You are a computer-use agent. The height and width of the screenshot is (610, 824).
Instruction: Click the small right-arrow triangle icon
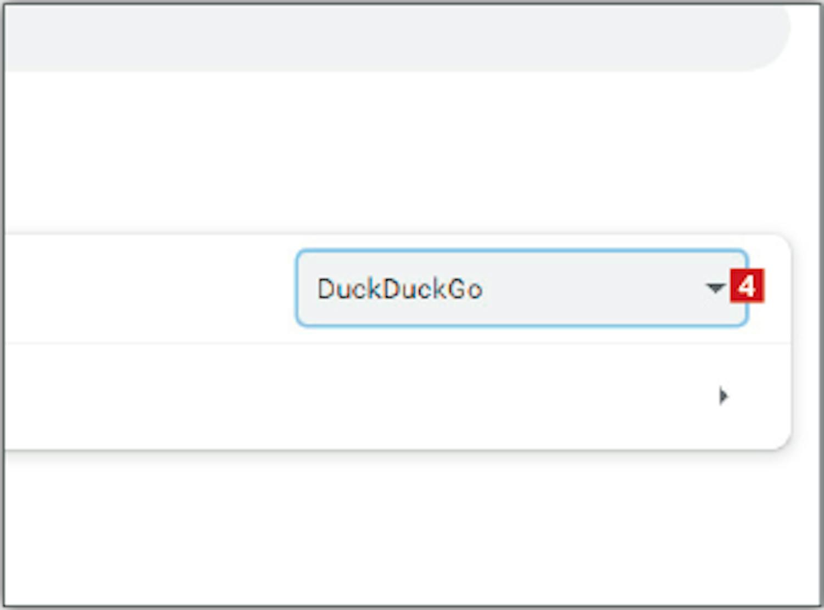pyautogui.click(x=723, y=396)
